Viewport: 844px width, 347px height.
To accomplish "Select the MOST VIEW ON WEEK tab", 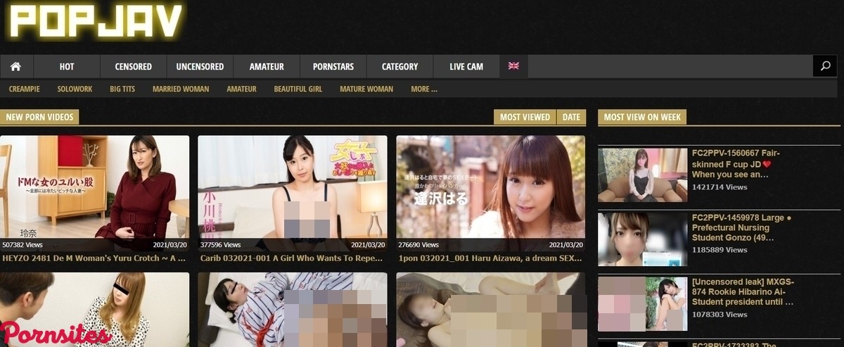I will (641, 118).
